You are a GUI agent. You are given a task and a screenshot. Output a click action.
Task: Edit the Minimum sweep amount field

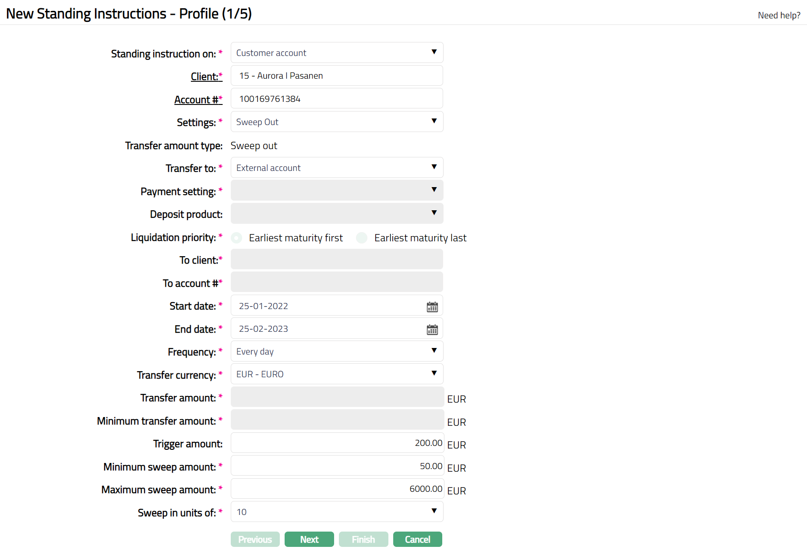pos(337,466)
